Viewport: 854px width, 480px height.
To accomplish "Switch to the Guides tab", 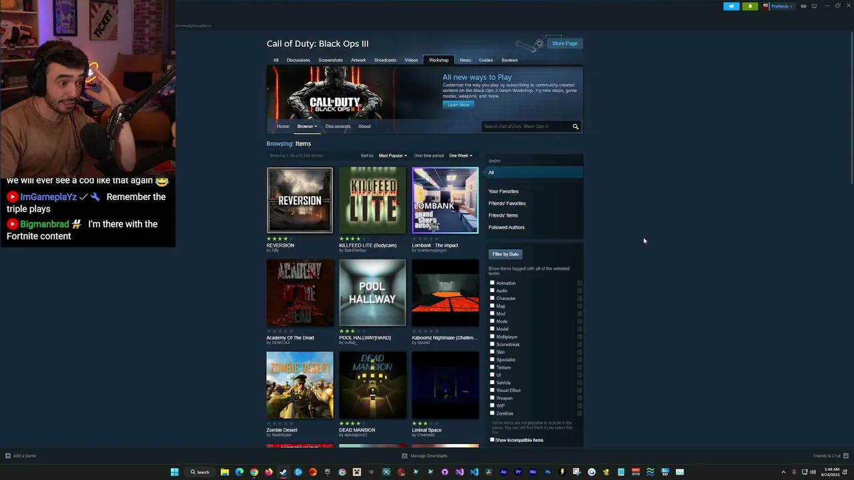I will [x=486, y=60].
